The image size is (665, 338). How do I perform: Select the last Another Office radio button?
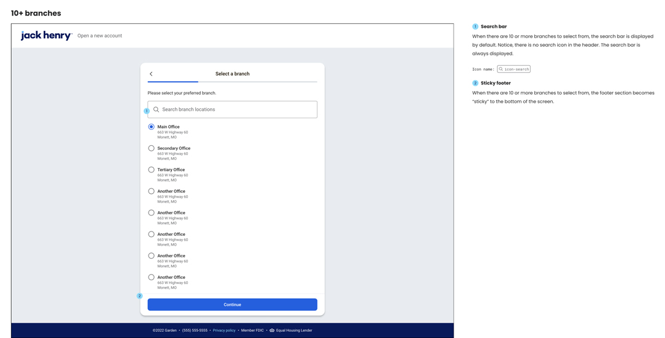coord(151,278)
